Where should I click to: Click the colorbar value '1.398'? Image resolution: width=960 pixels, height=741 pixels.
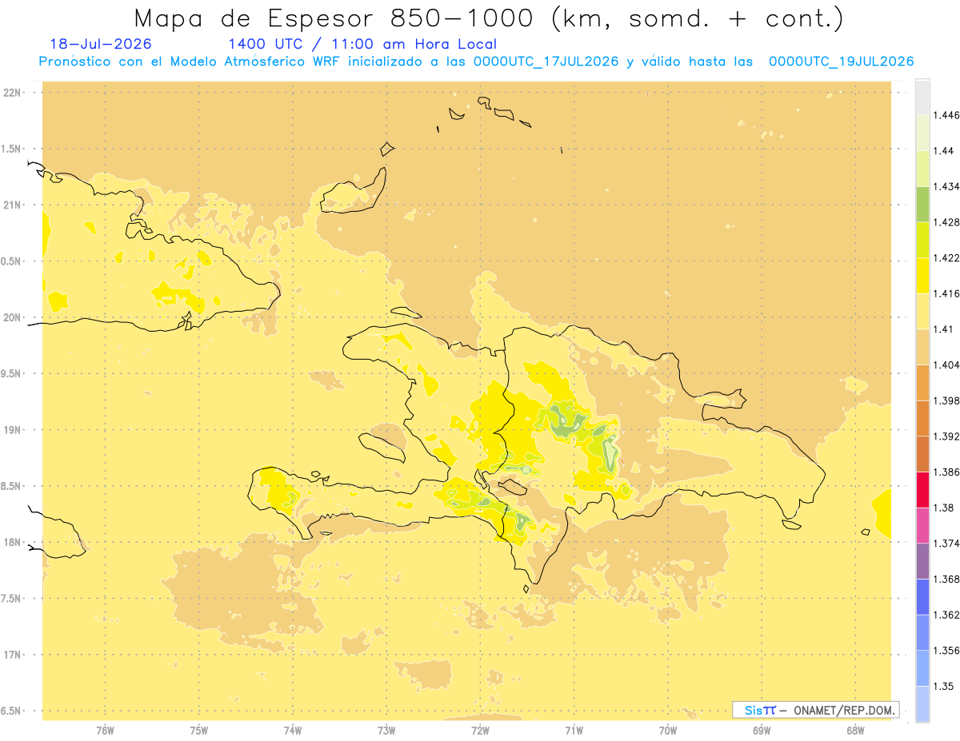[x=946, y=400]
